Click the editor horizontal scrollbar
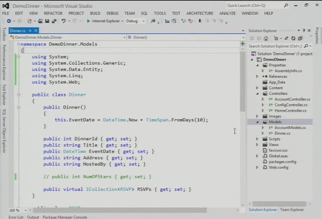The height and width of the screenshot is (219, 322). (x=120, y=210)
